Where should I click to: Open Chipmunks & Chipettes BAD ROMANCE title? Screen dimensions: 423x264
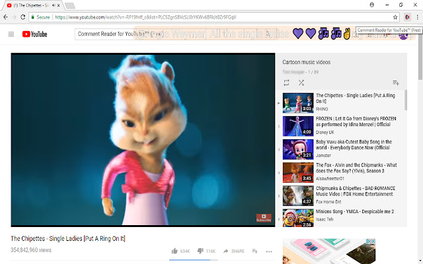356,191
